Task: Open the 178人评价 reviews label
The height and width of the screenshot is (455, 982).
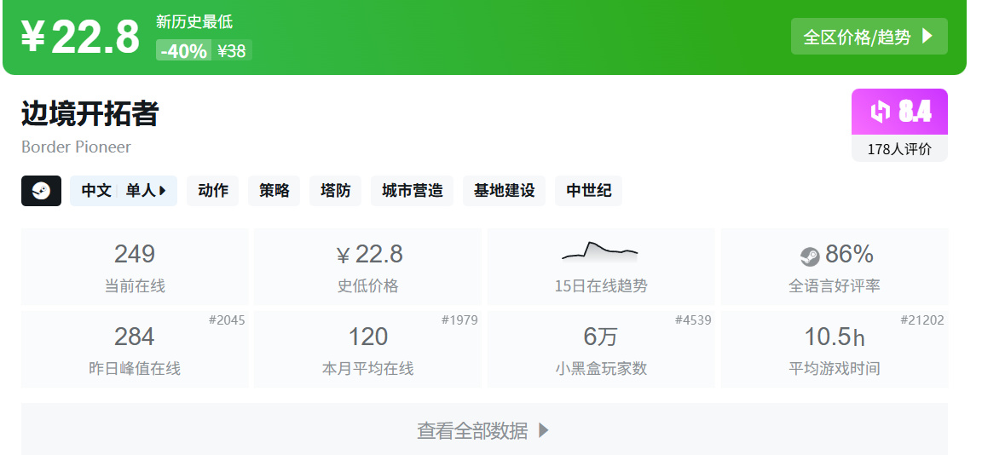Action: click(899, 149)
